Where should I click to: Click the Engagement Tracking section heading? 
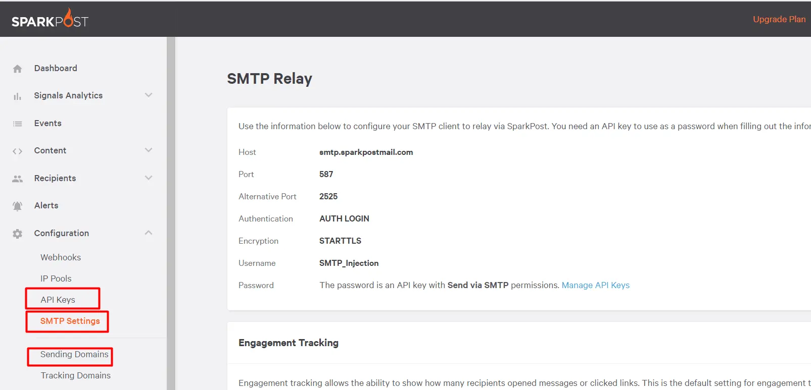(289, 343)
